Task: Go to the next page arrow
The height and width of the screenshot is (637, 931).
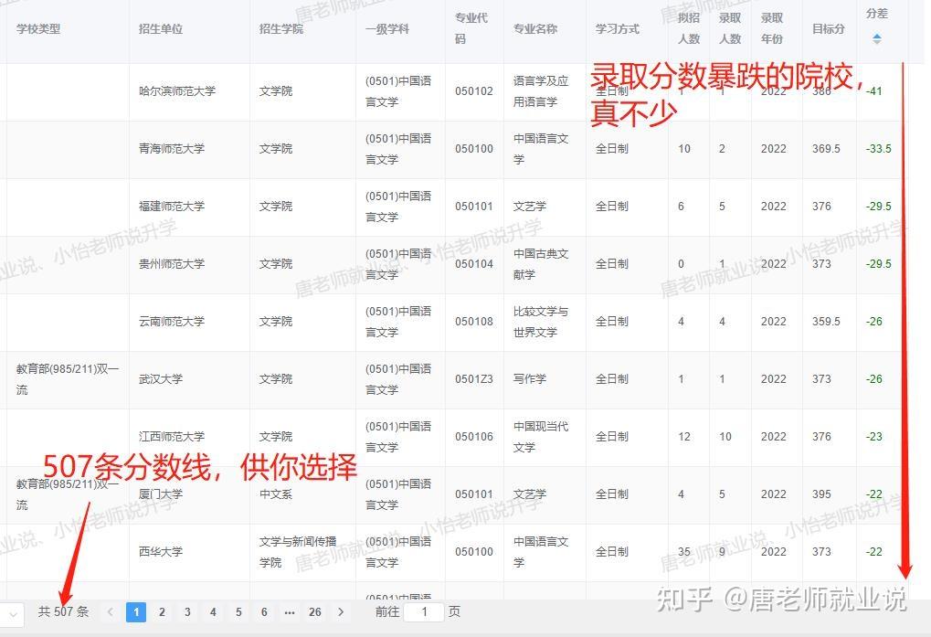Action: 341,612
